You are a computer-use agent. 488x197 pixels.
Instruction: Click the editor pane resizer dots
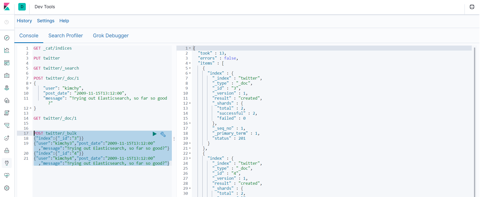coord(174,138)
